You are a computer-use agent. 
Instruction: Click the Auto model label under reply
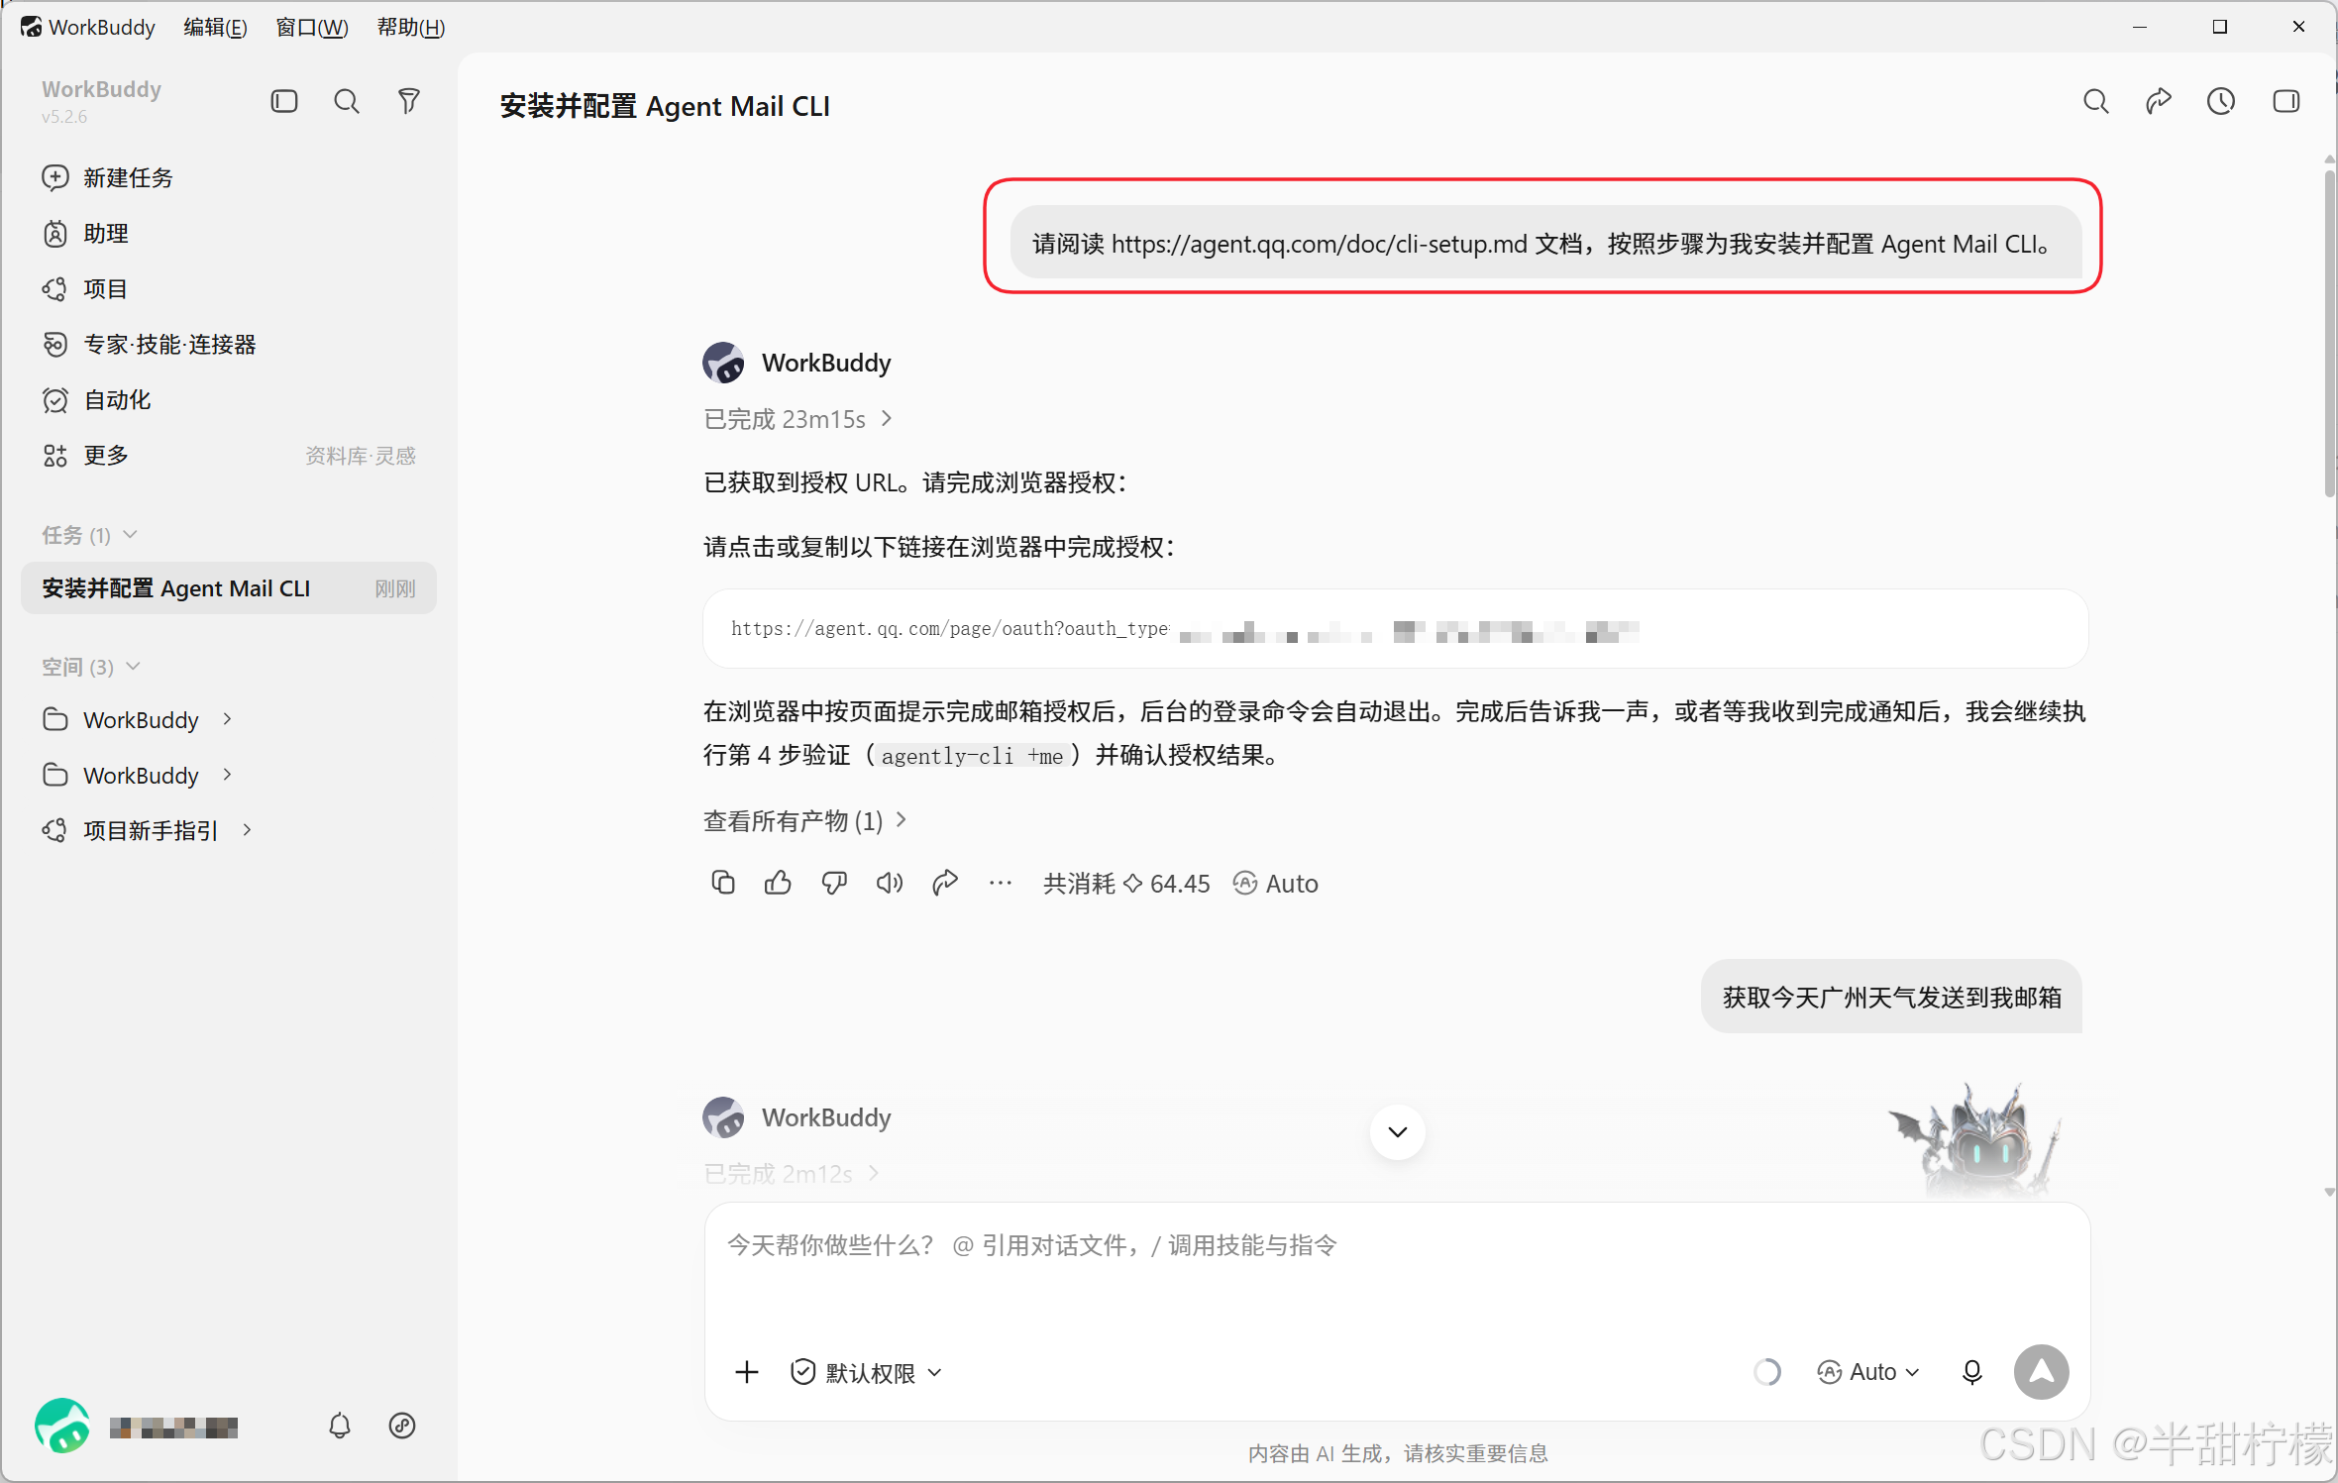[x=1276, y=884]
